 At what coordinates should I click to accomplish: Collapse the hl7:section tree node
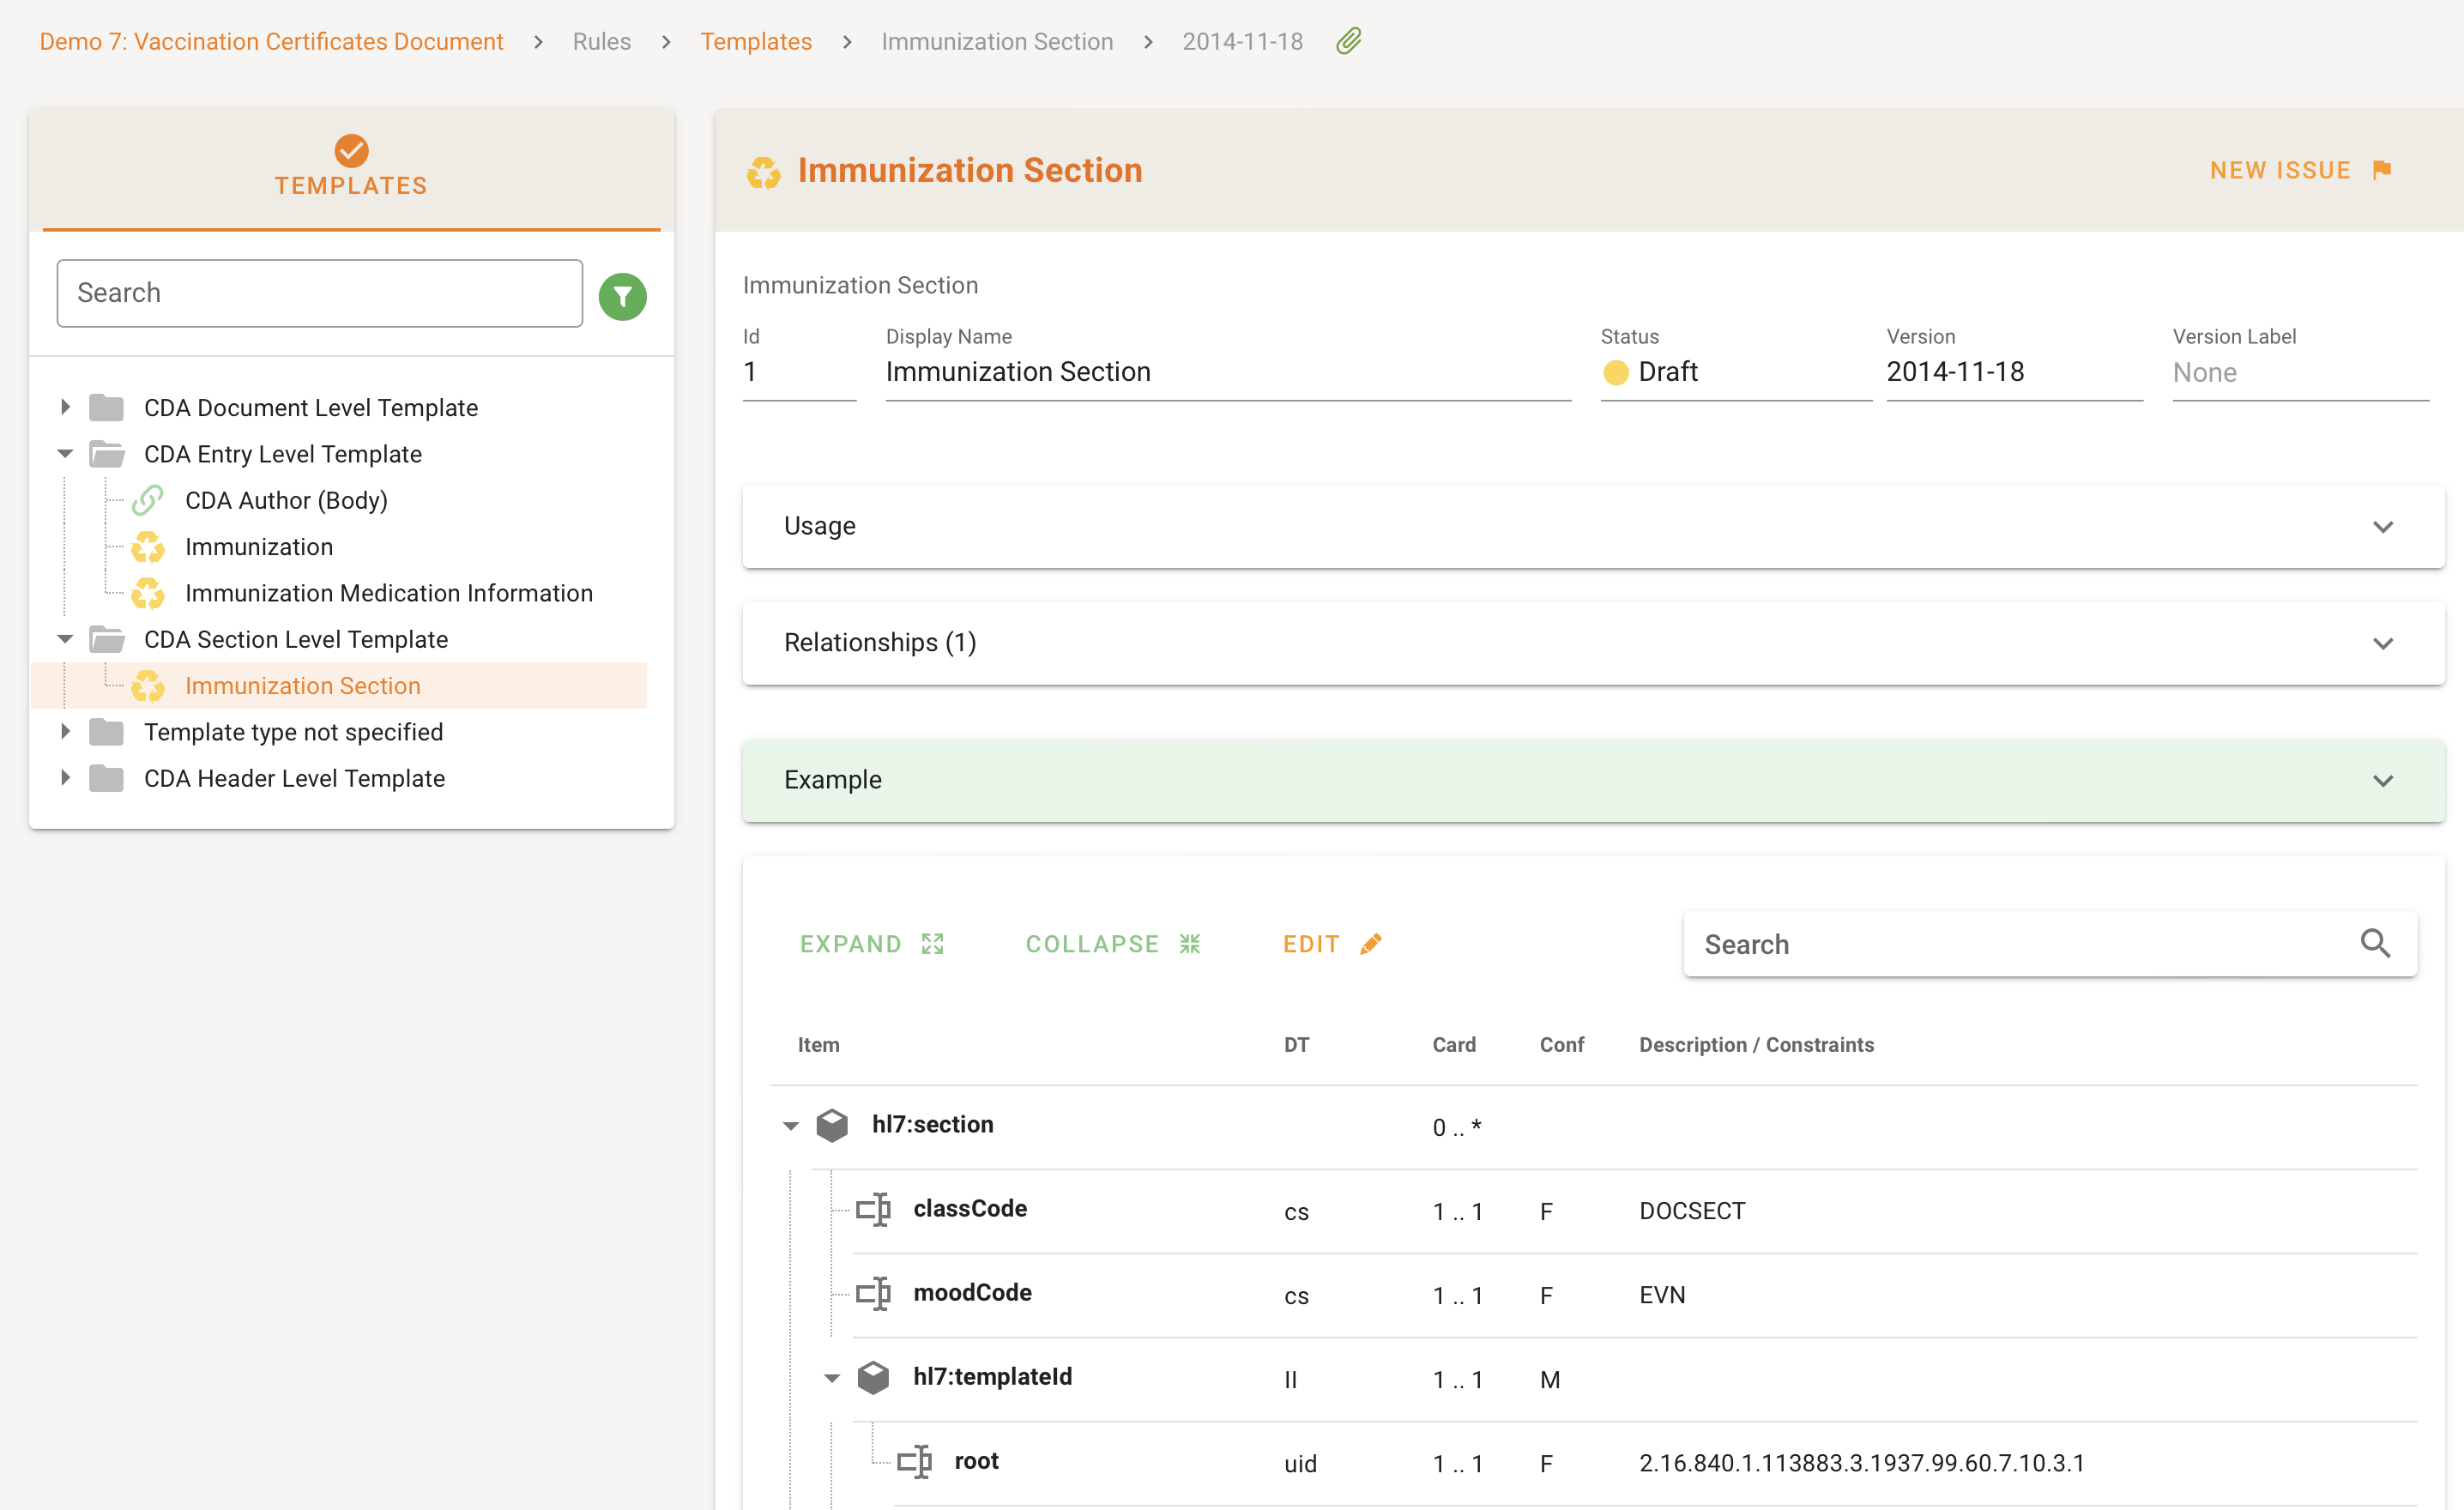click(788, 1125)
